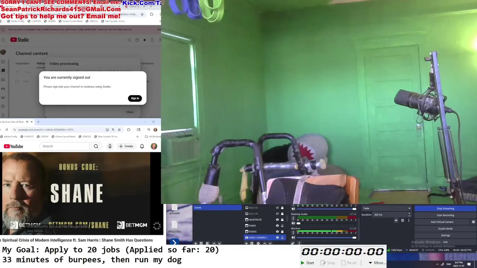Toggle visibility of MED HR source
Viewport: 477px width, 268px height.
click(277, 208)
